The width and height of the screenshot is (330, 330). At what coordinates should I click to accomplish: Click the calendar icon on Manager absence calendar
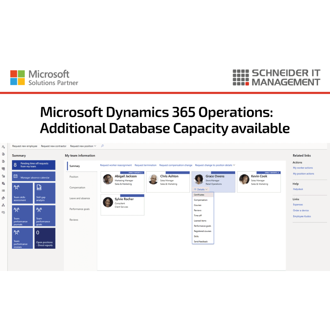coord(16,177)
